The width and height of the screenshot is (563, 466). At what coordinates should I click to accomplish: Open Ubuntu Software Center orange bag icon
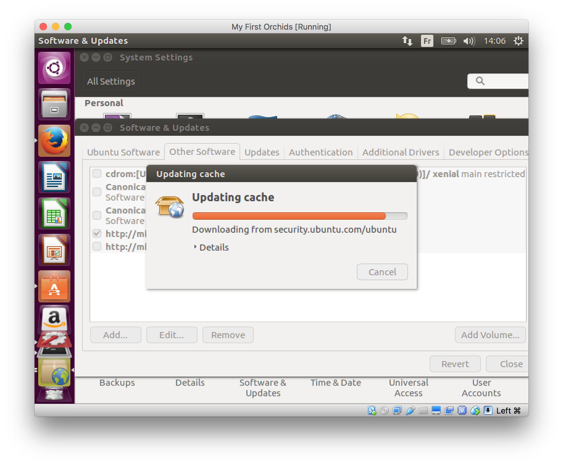tap(54, 286)
